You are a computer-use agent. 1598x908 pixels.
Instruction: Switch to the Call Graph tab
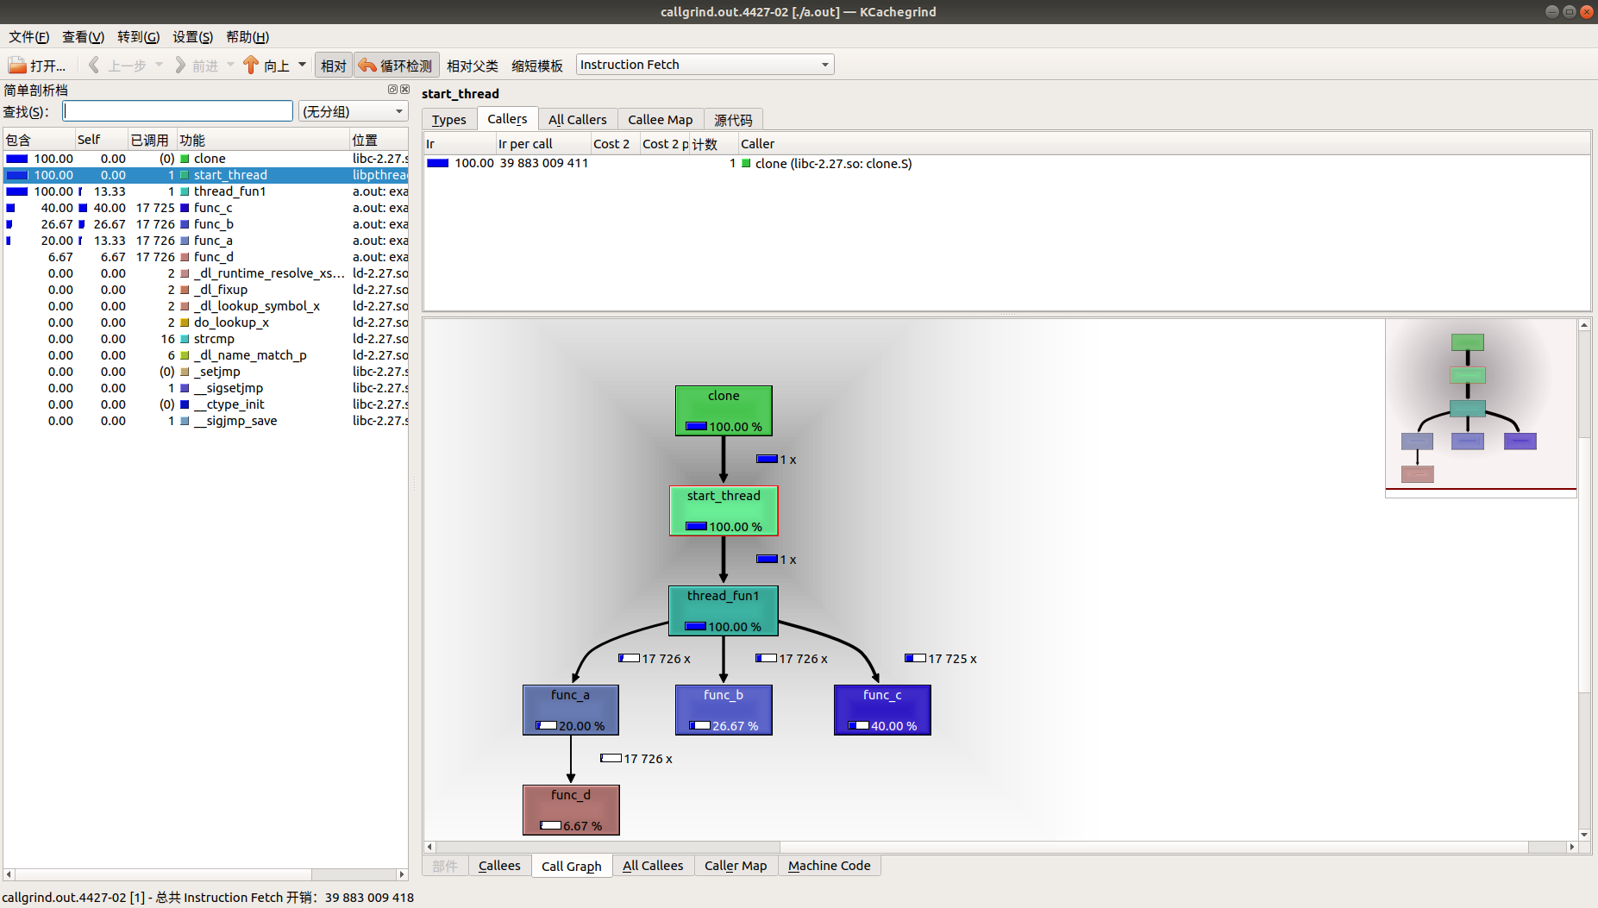pyautogui.click(x=571, y=866)
